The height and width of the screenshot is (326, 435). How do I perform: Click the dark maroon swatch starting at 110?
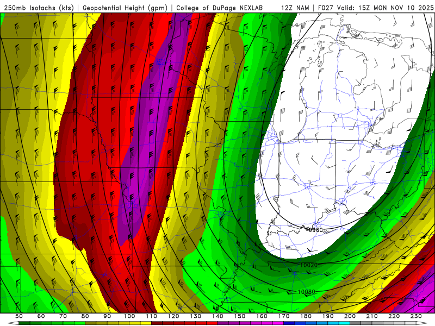pos(157,323)
